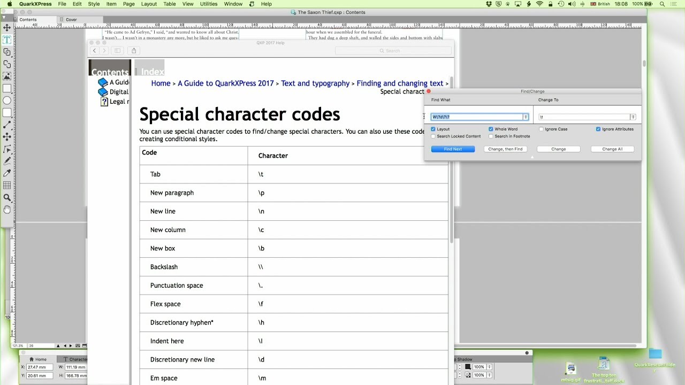Go back in QXP Help window

coord(94,51)
